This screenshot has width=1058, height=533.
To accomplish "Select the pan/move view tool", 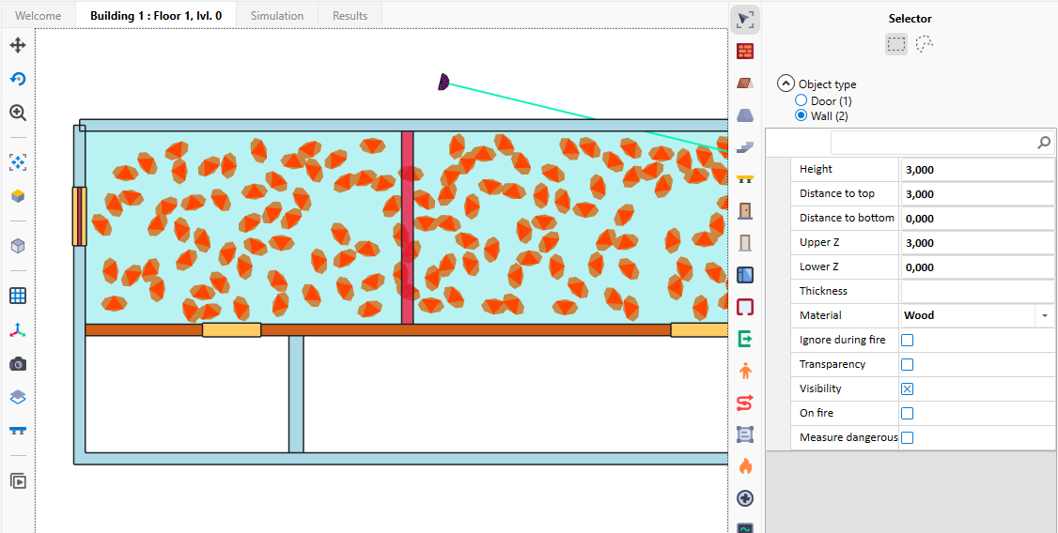I will click(x=18, y=45).
